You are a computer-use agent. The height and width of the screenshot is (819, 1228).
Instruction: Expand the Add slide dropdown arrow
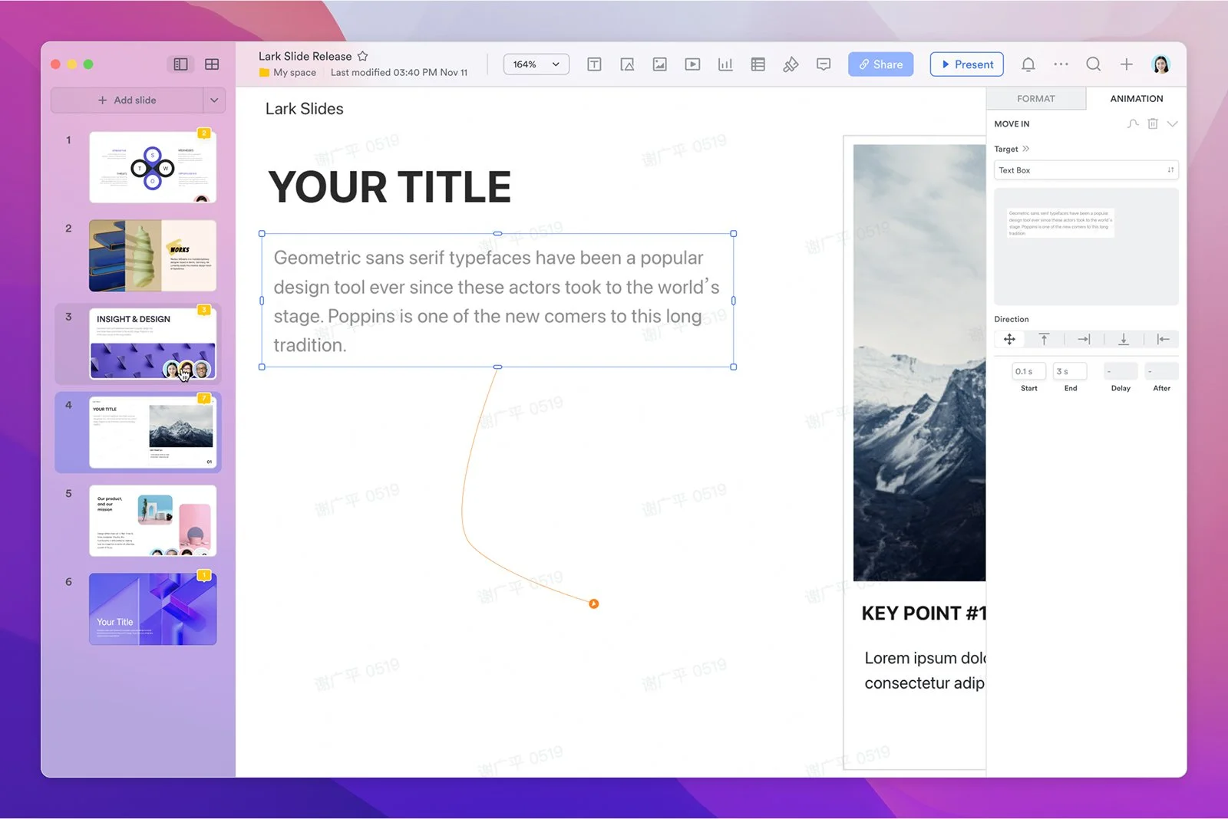pos(214,100)
